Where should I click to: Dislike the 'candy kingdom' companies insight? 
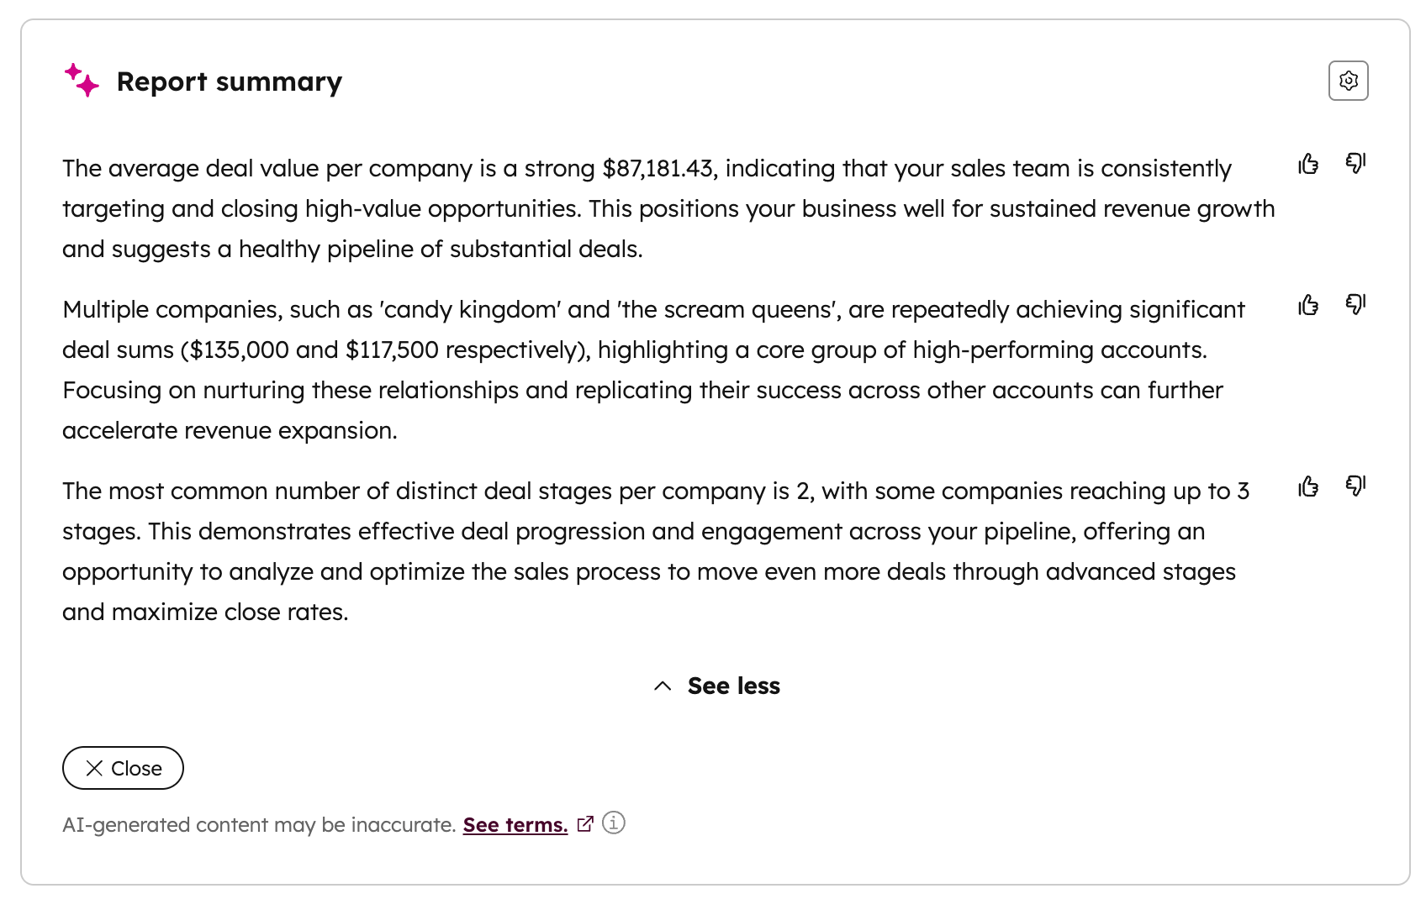1355,305
